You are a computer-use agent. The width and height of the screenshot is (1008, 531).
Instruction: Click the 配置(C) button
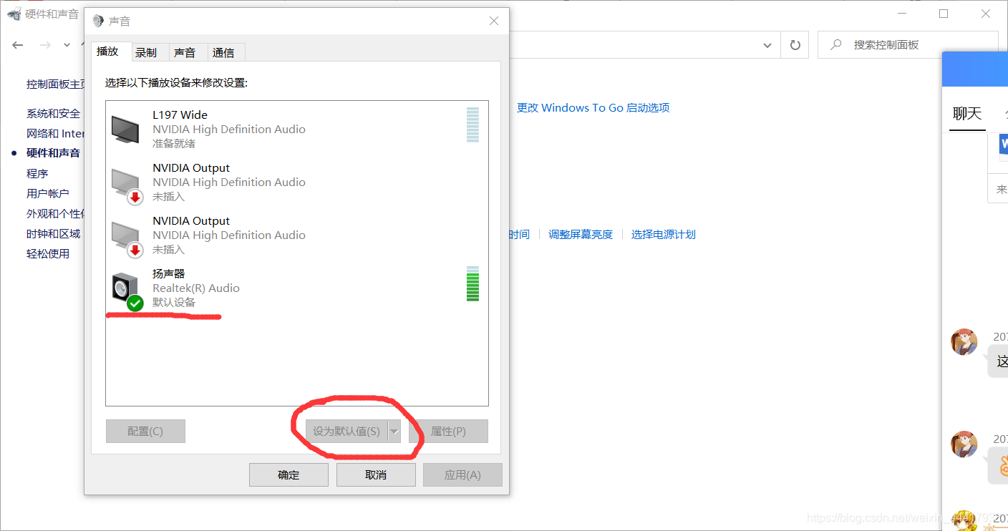pos(145,432)
